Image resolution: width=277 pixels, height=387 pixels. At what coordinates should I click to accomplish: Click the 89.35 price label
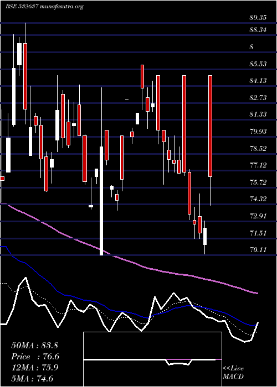tap(258, 18)
